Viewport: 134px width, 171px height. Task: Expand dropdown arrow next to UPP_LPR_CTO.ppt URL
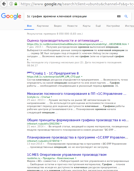(x=82, y=77)
